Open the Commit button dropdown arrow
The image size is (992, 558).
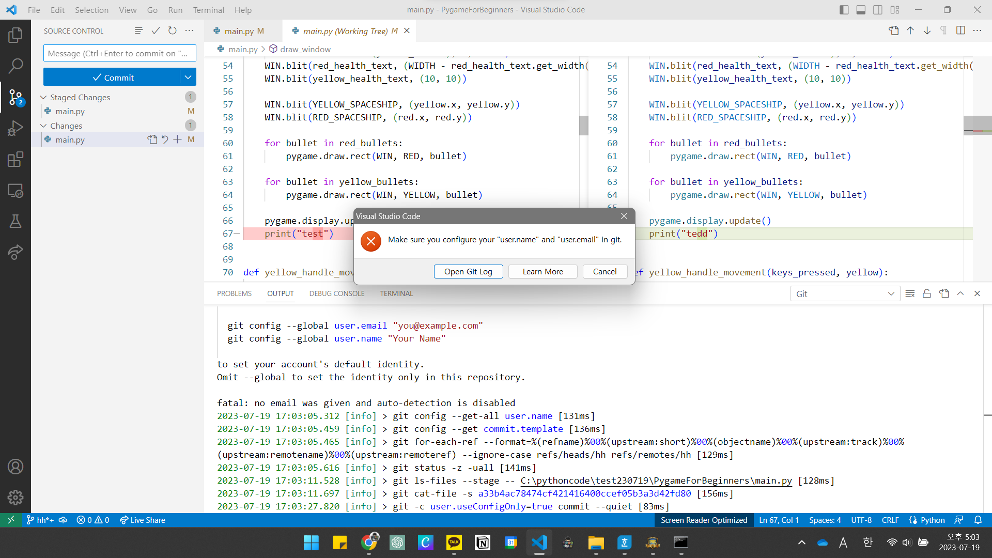(188, 78)
